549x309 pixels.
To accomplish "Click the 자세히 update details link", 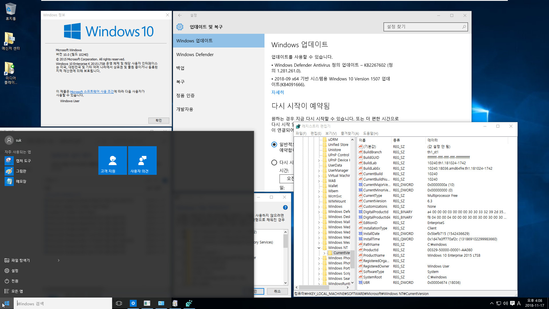I will (278, 92).
